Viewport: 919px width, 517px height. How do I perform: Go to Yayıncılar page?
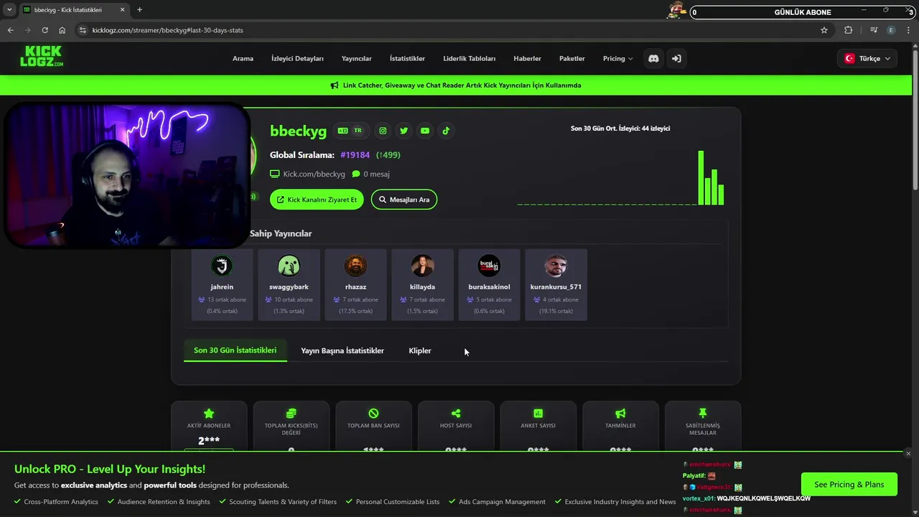[x=357, y=58]
